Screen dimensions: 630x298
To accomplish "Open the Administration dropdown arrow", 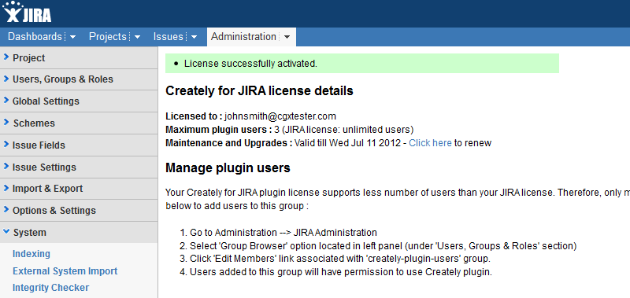I will [x=287, y=37].
